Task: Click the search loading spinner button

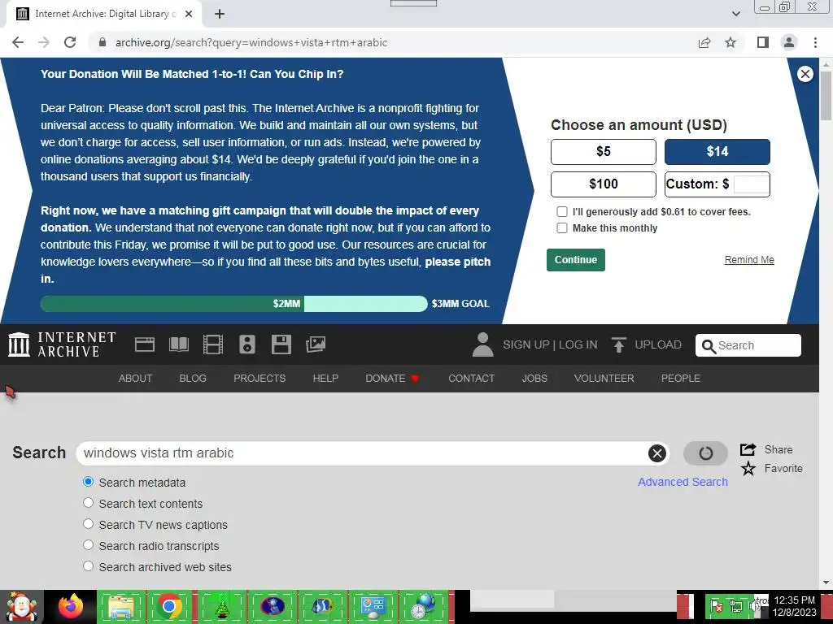Action: (705, 453)
